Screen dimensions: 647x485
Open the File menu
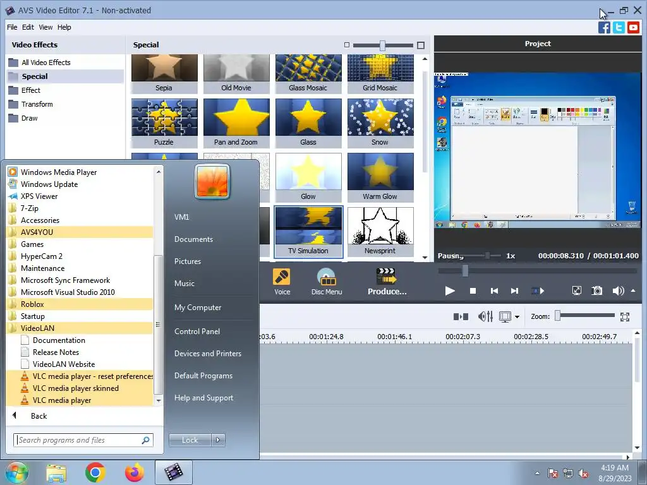[12, 27]
